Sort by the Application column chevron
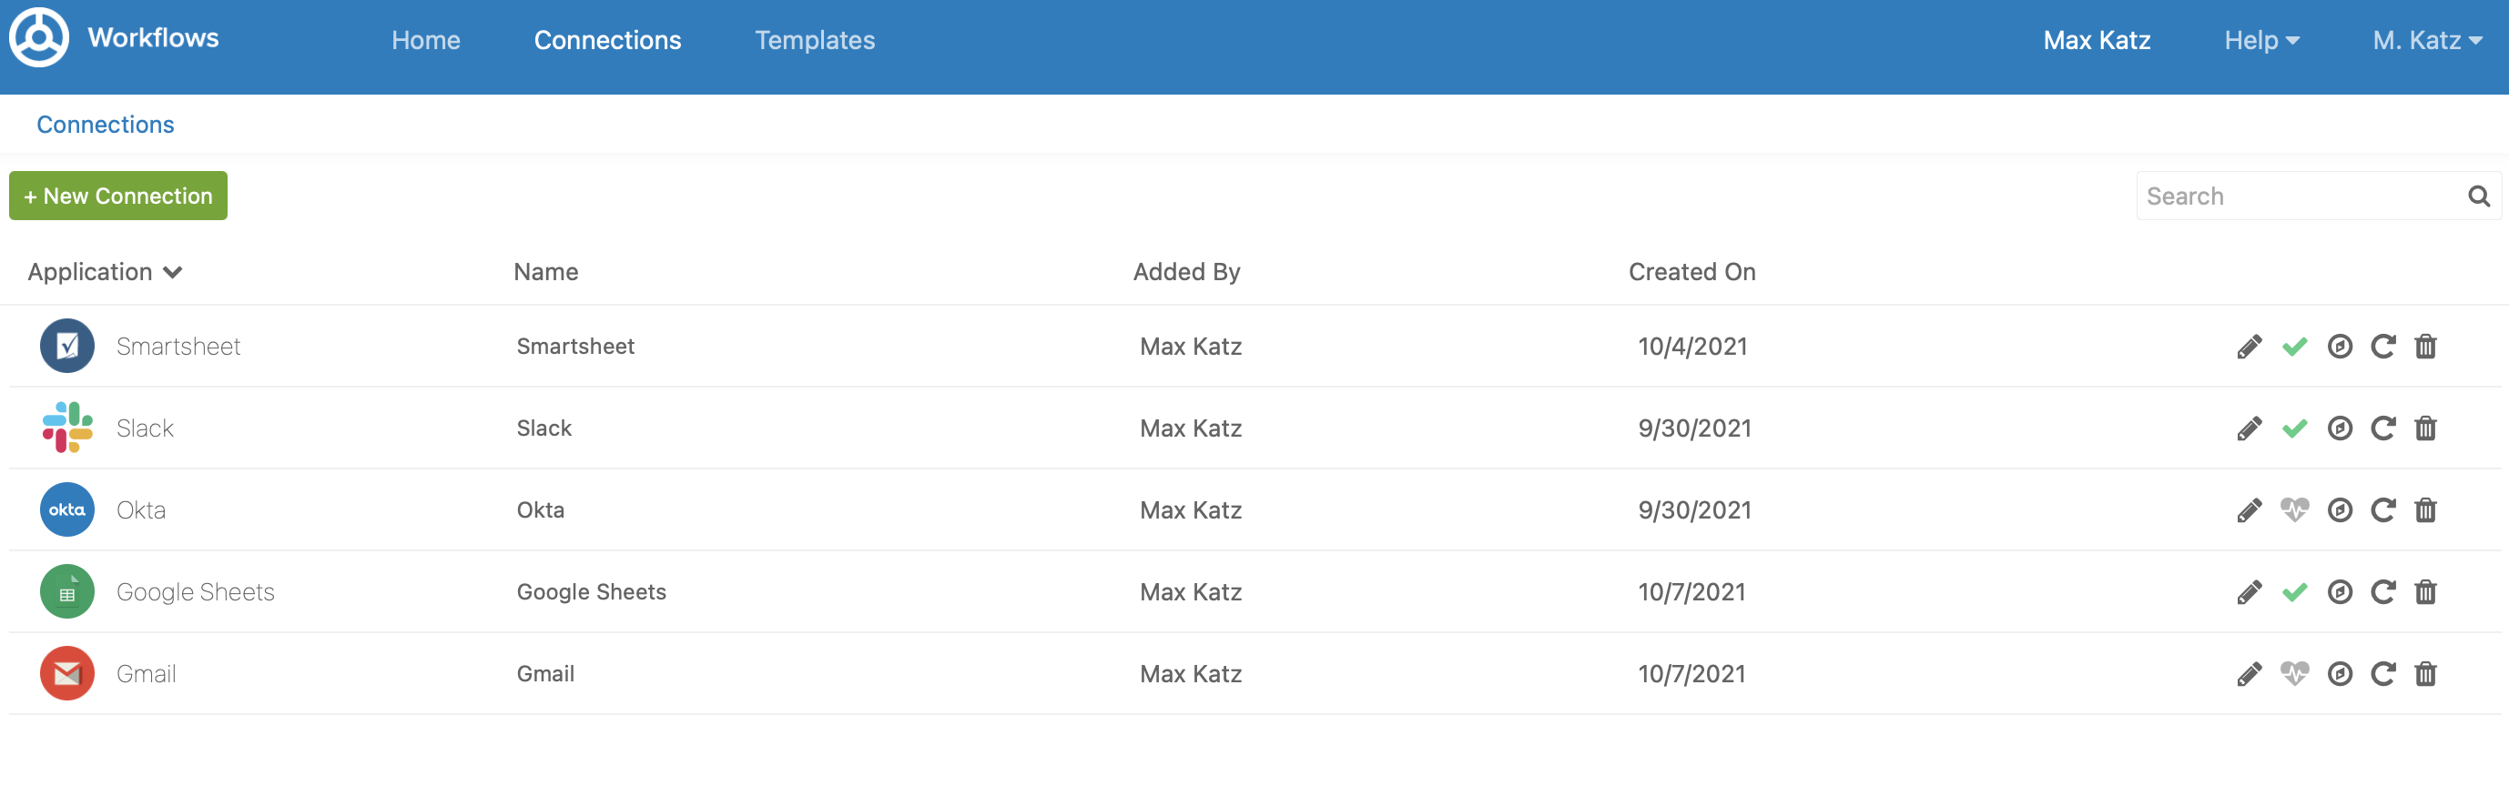This screenshot has height=806, width=2509. (x=172, y=273)
